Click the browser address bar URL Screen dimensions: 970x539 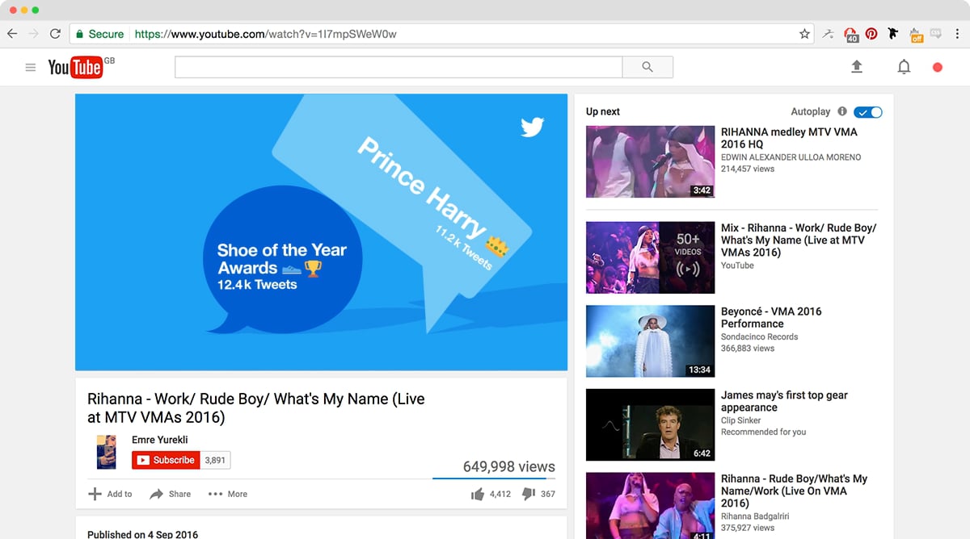[266, 34]
